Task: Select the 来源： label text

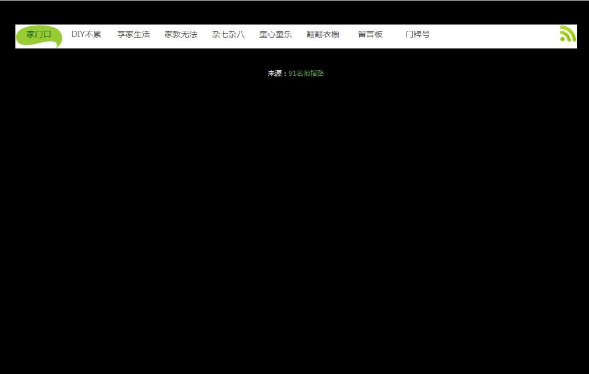Action: [278, 74]
